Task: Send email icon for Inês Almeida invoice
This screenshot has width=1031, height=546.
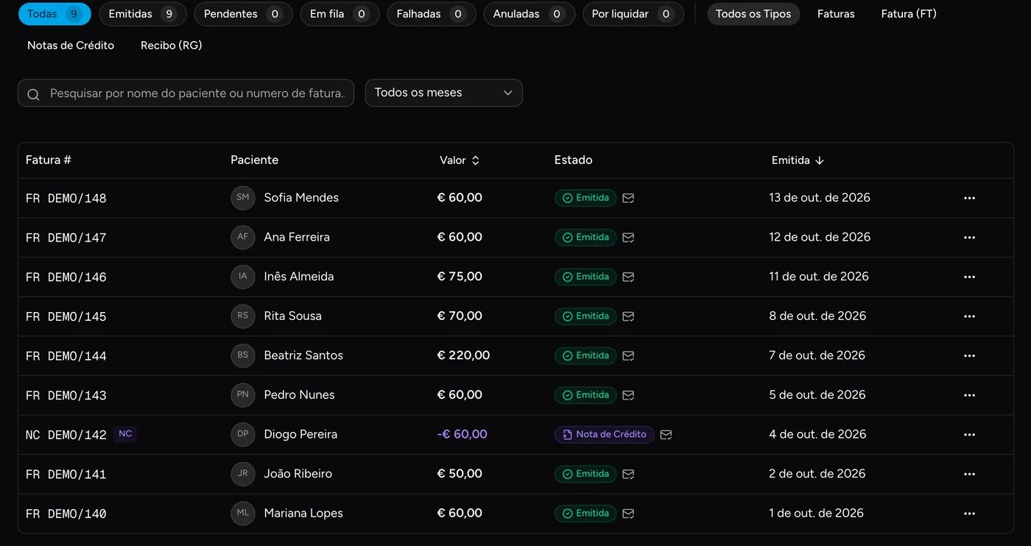Action: 628,277
